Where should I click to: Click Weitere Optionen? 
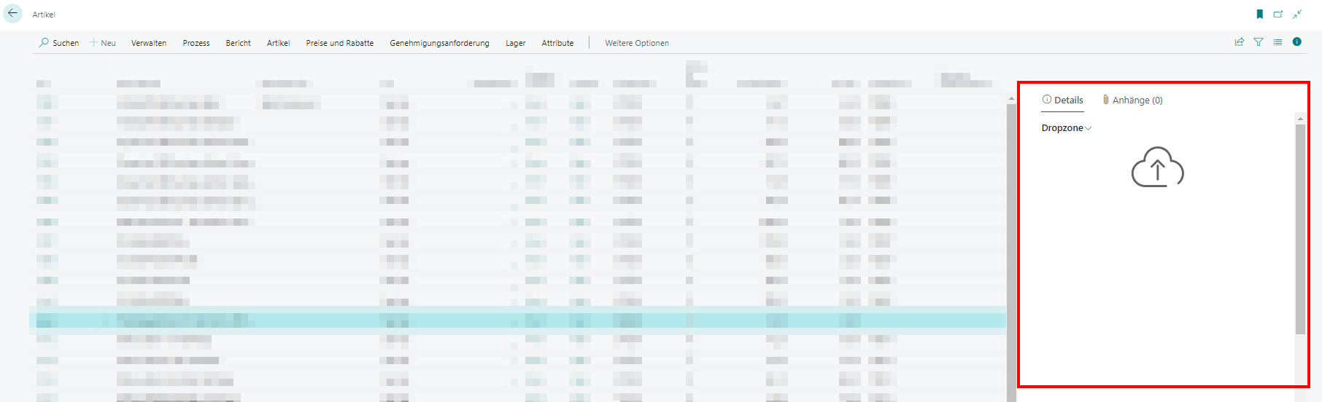click(636, 43)
